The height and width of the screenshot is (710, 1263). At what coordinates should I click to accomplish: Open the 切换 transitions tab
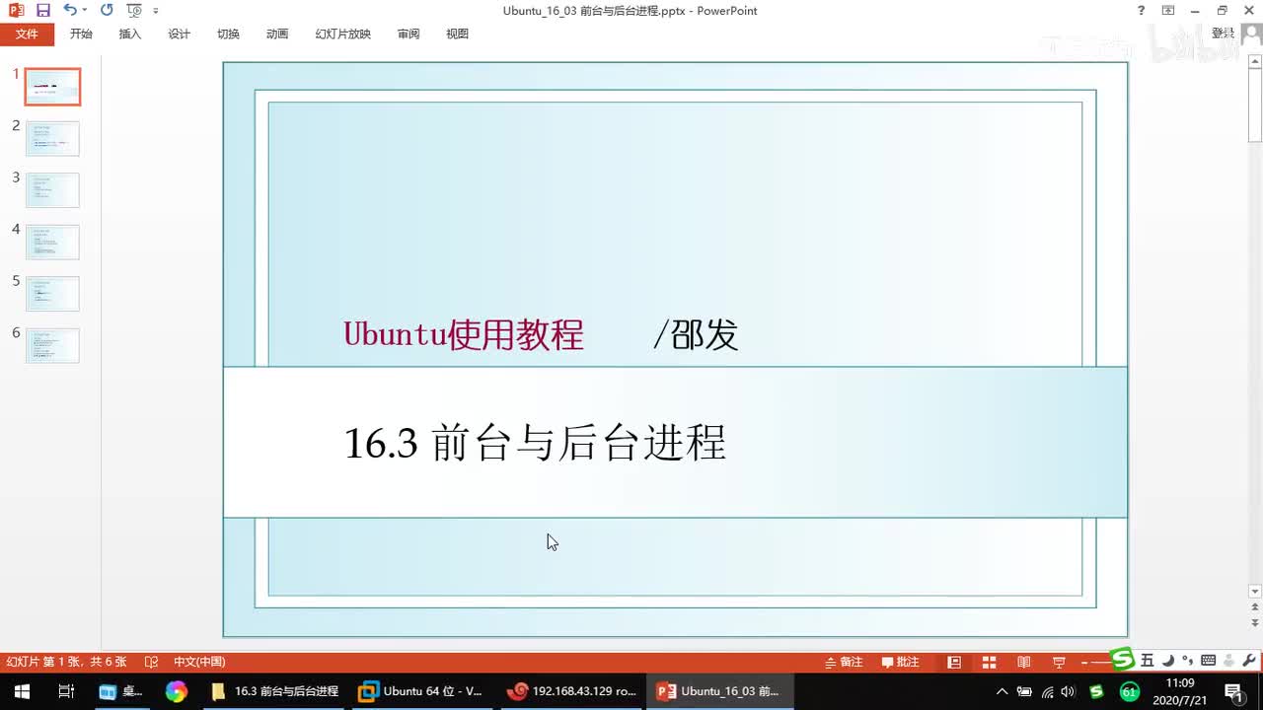[228, 34]
